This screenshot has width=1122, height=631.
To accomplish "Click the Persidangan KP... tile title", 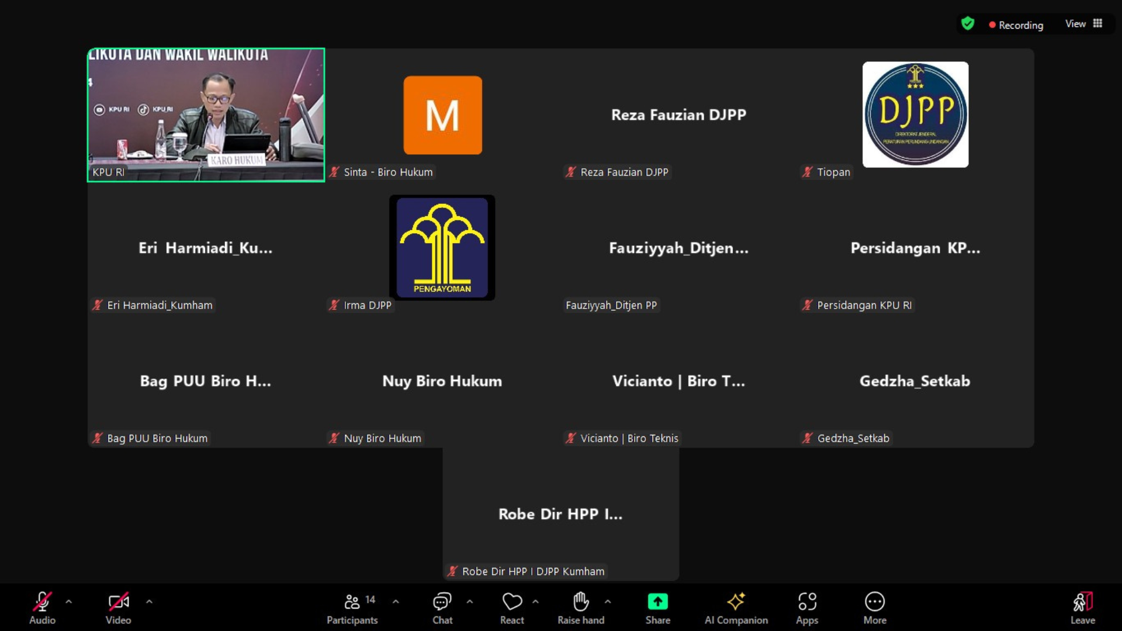I will click(915, 248).
